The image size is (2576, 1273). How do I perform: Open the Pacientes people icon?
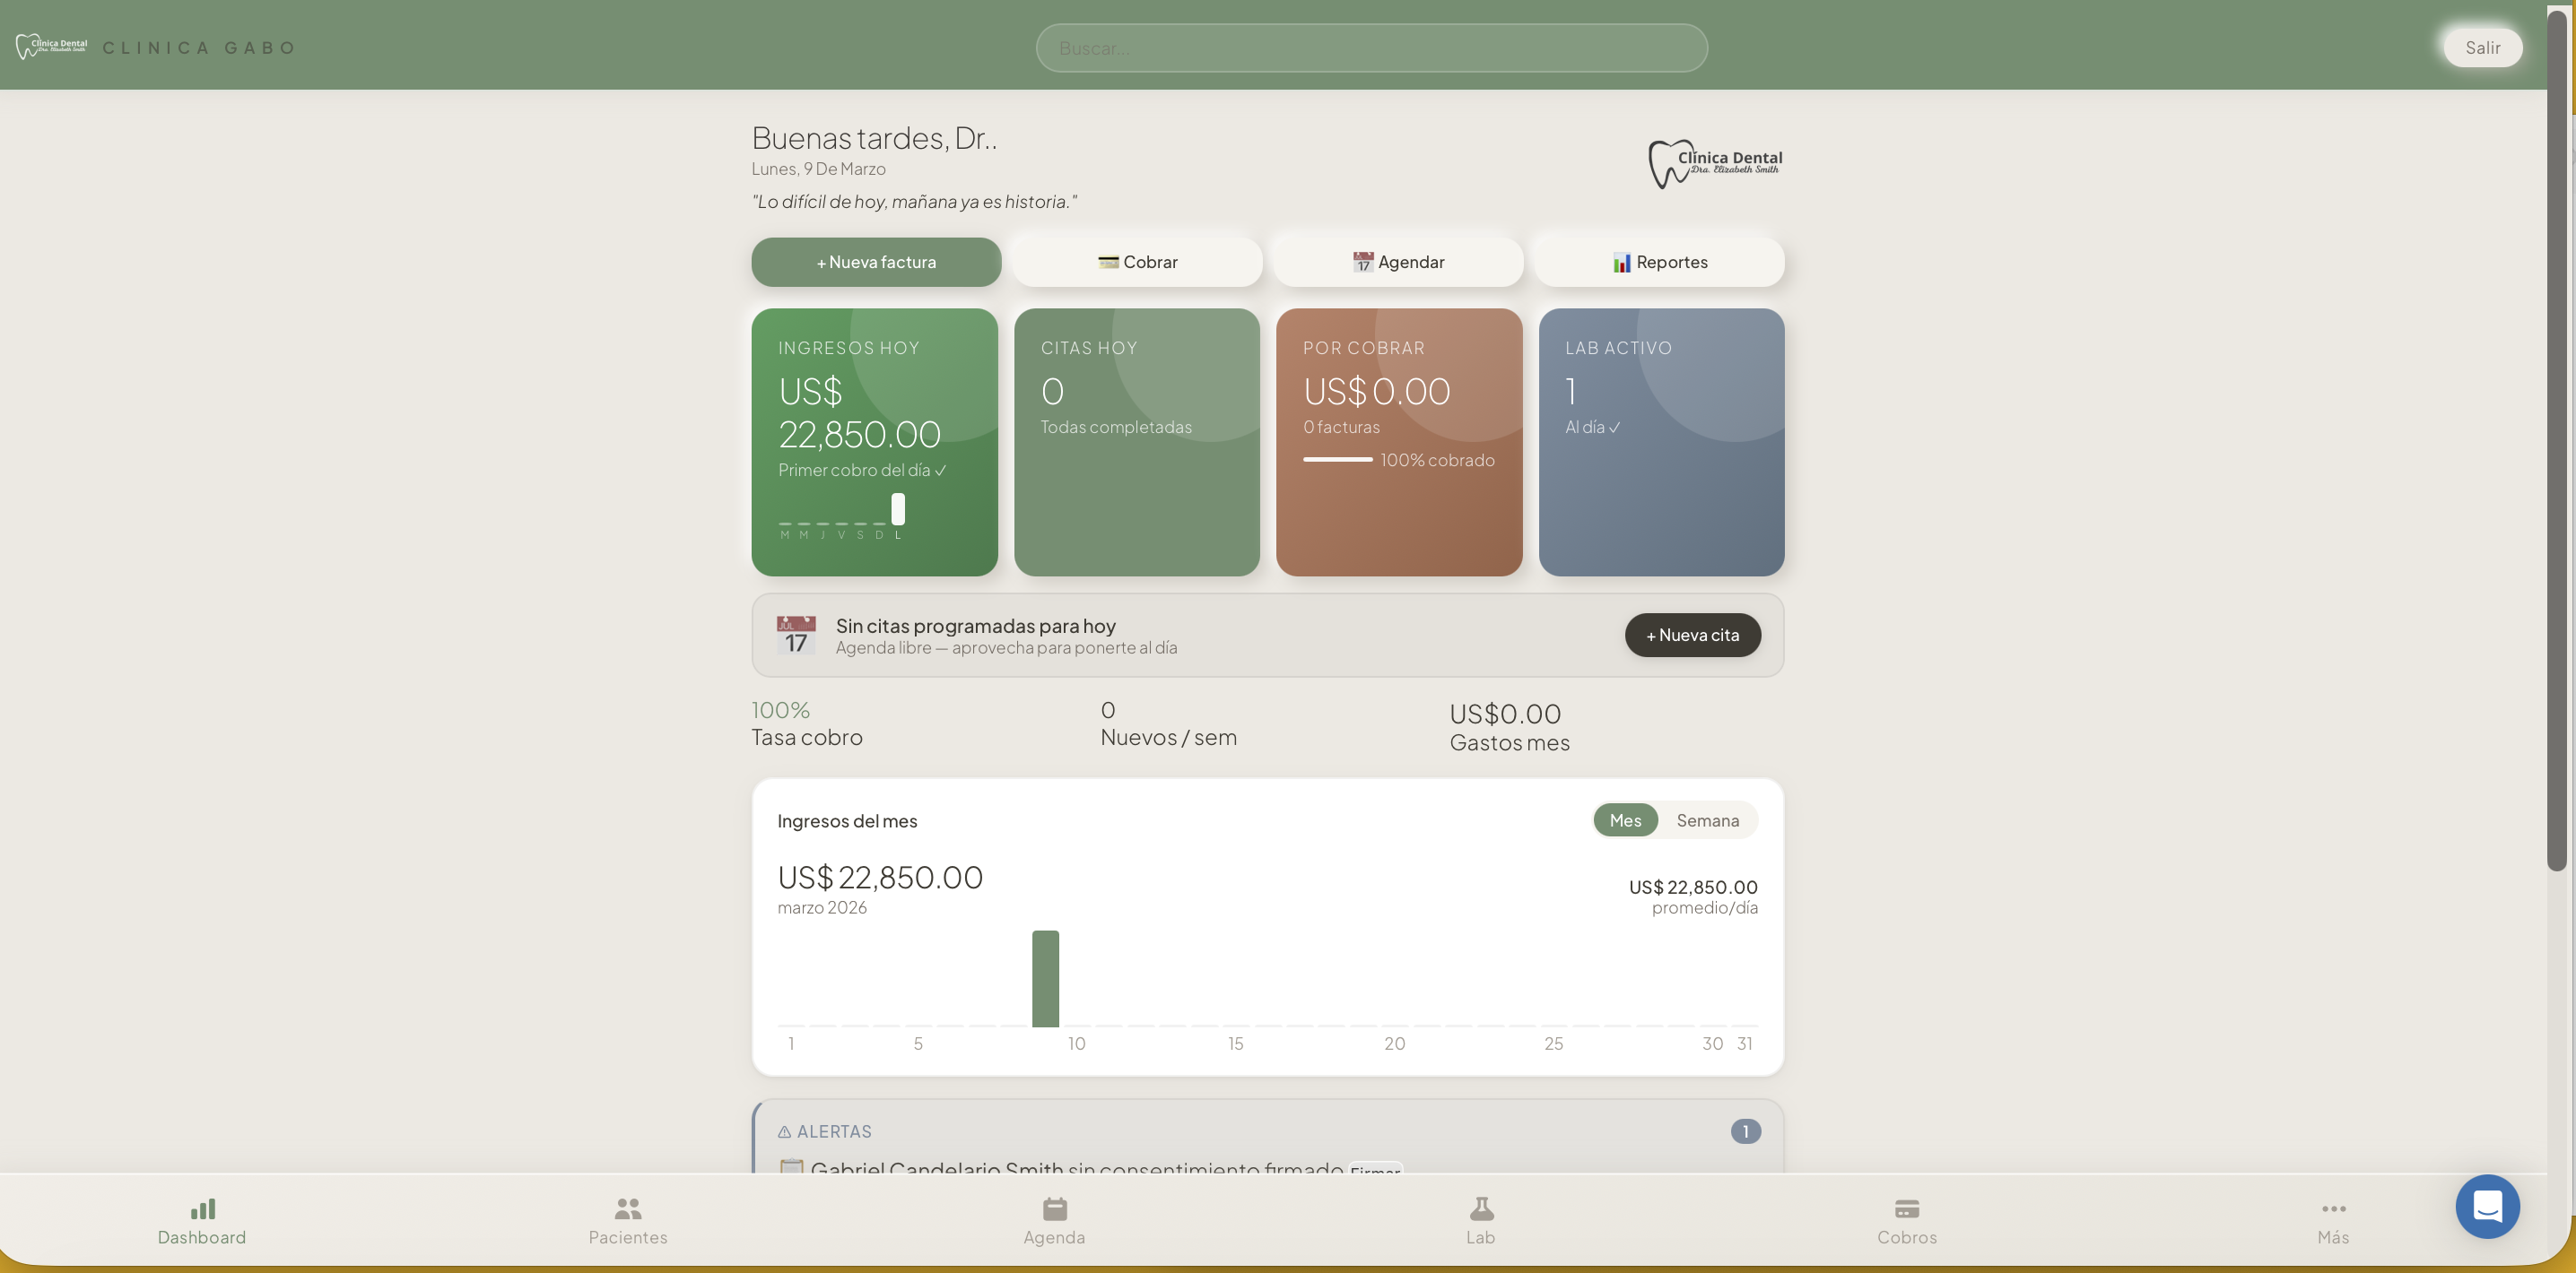pyautogui.click(x=627, y=1209)
